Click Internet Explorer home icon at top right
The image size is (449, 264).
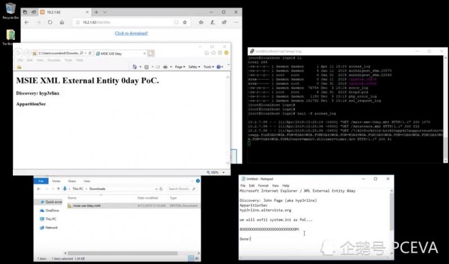[x=207, y=53]
